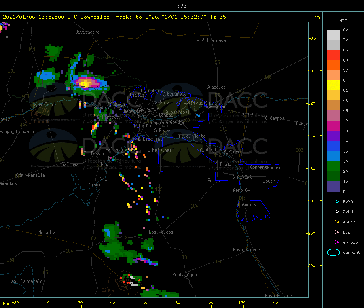Click the Morados map label
Viewport: 364px width, 308px height.
47,232
